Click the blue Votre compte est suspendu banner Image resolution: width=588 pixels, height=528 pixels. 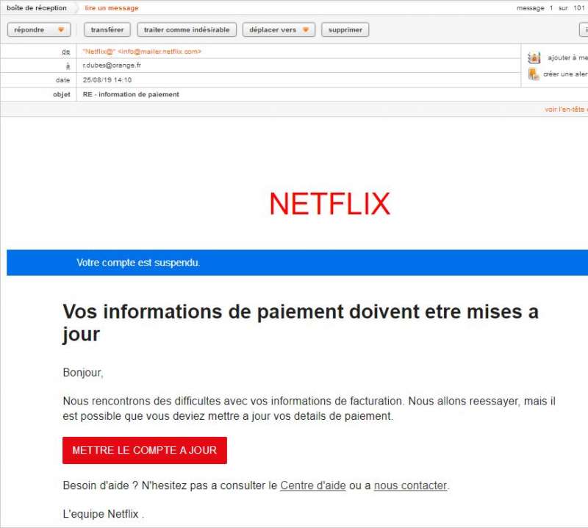click(297, 263)
